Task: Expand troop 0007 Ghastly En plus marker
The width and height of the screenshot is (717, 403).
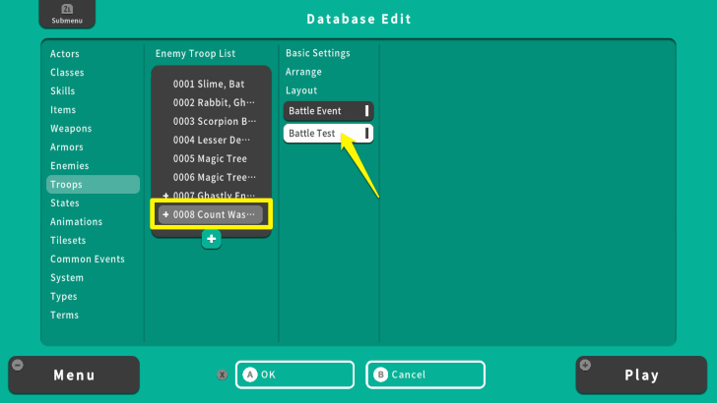Action: (165, 196)
